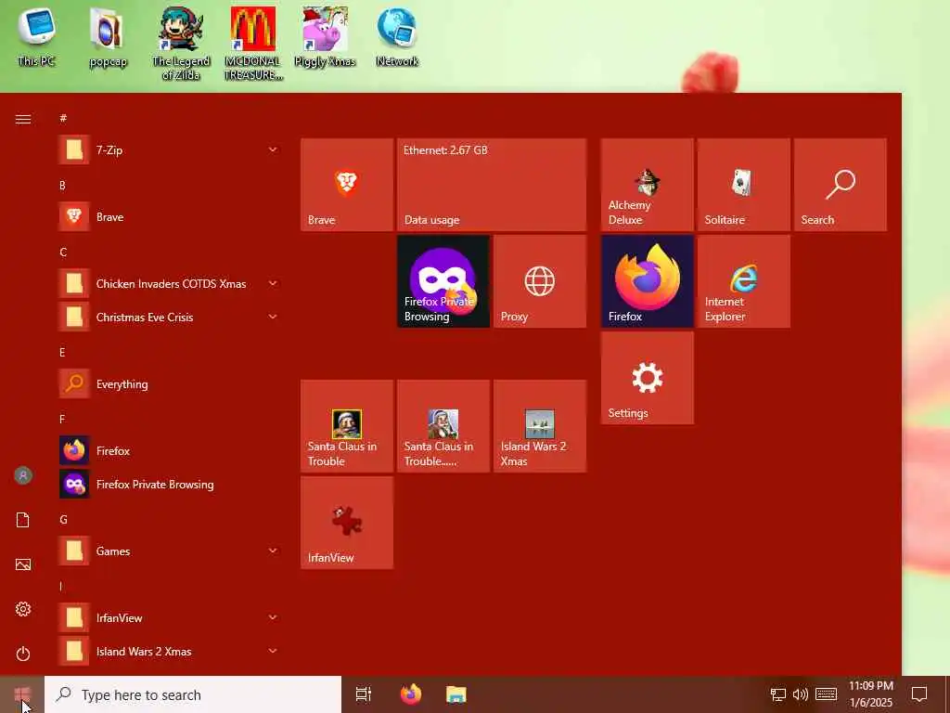Image resolution: width=950 pixels, height=713 pixels.
Task: Launch the Alchemy Deluxe tile
Action: pyautogui.click(x=647, y=185)
